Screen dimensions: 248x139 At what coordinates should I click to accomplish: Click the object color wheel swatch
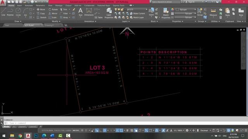[172, 10]
